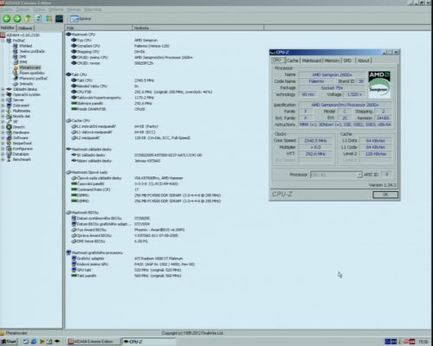Expand the DirectX tree node
Screen dimensions: 433x346
point(3,127)
